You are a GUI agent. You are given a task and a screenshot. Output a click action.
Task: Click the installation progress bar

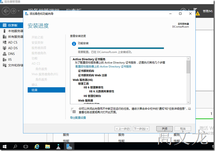(x=121, y=48)
